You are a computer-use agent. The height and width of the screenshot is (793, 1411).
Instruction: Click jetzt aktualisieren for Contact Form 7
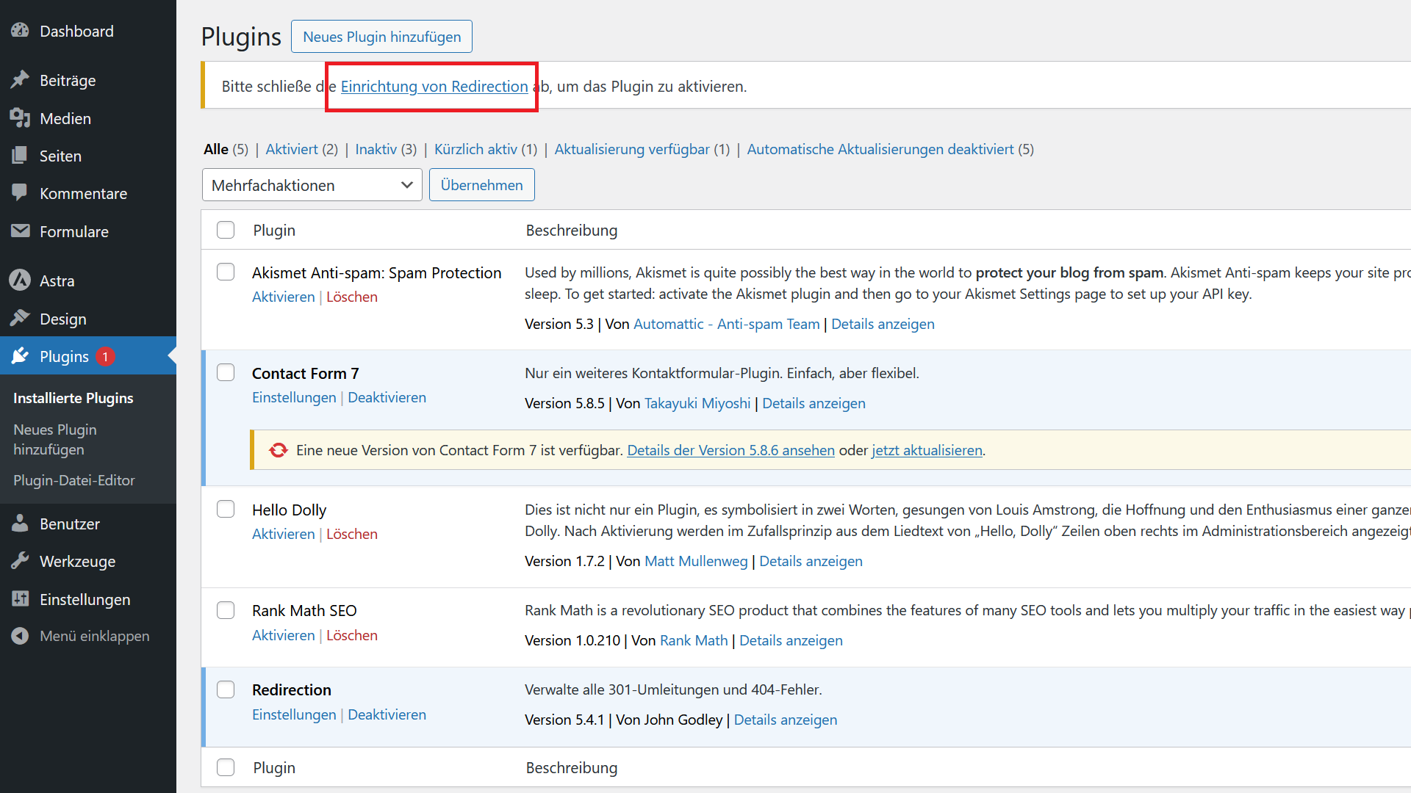[927, 450]
